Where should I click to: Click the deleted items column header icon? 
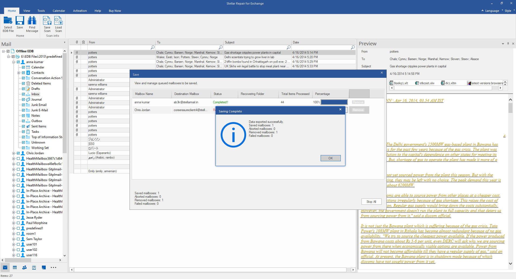tap(84, 42)
